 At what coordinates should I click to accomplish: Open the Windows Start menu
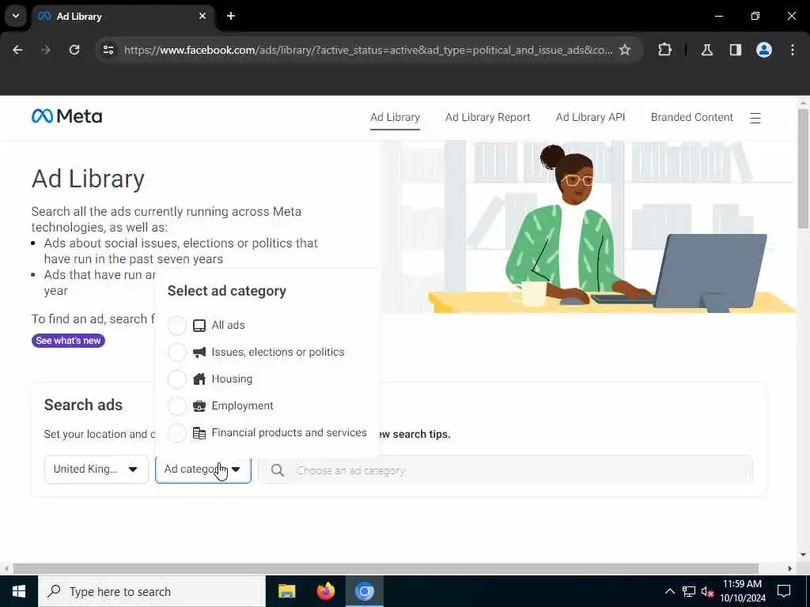(19, 591)
